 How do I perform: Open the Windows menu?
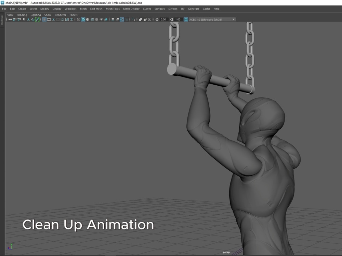(x=70, y=9)
